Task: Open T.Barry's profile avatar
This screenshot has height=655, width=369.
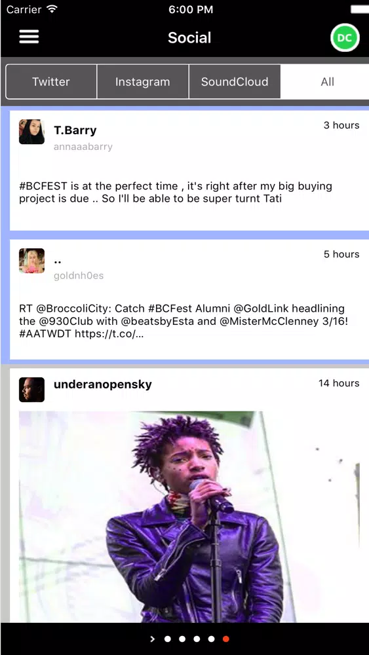Action: point(31,132)
